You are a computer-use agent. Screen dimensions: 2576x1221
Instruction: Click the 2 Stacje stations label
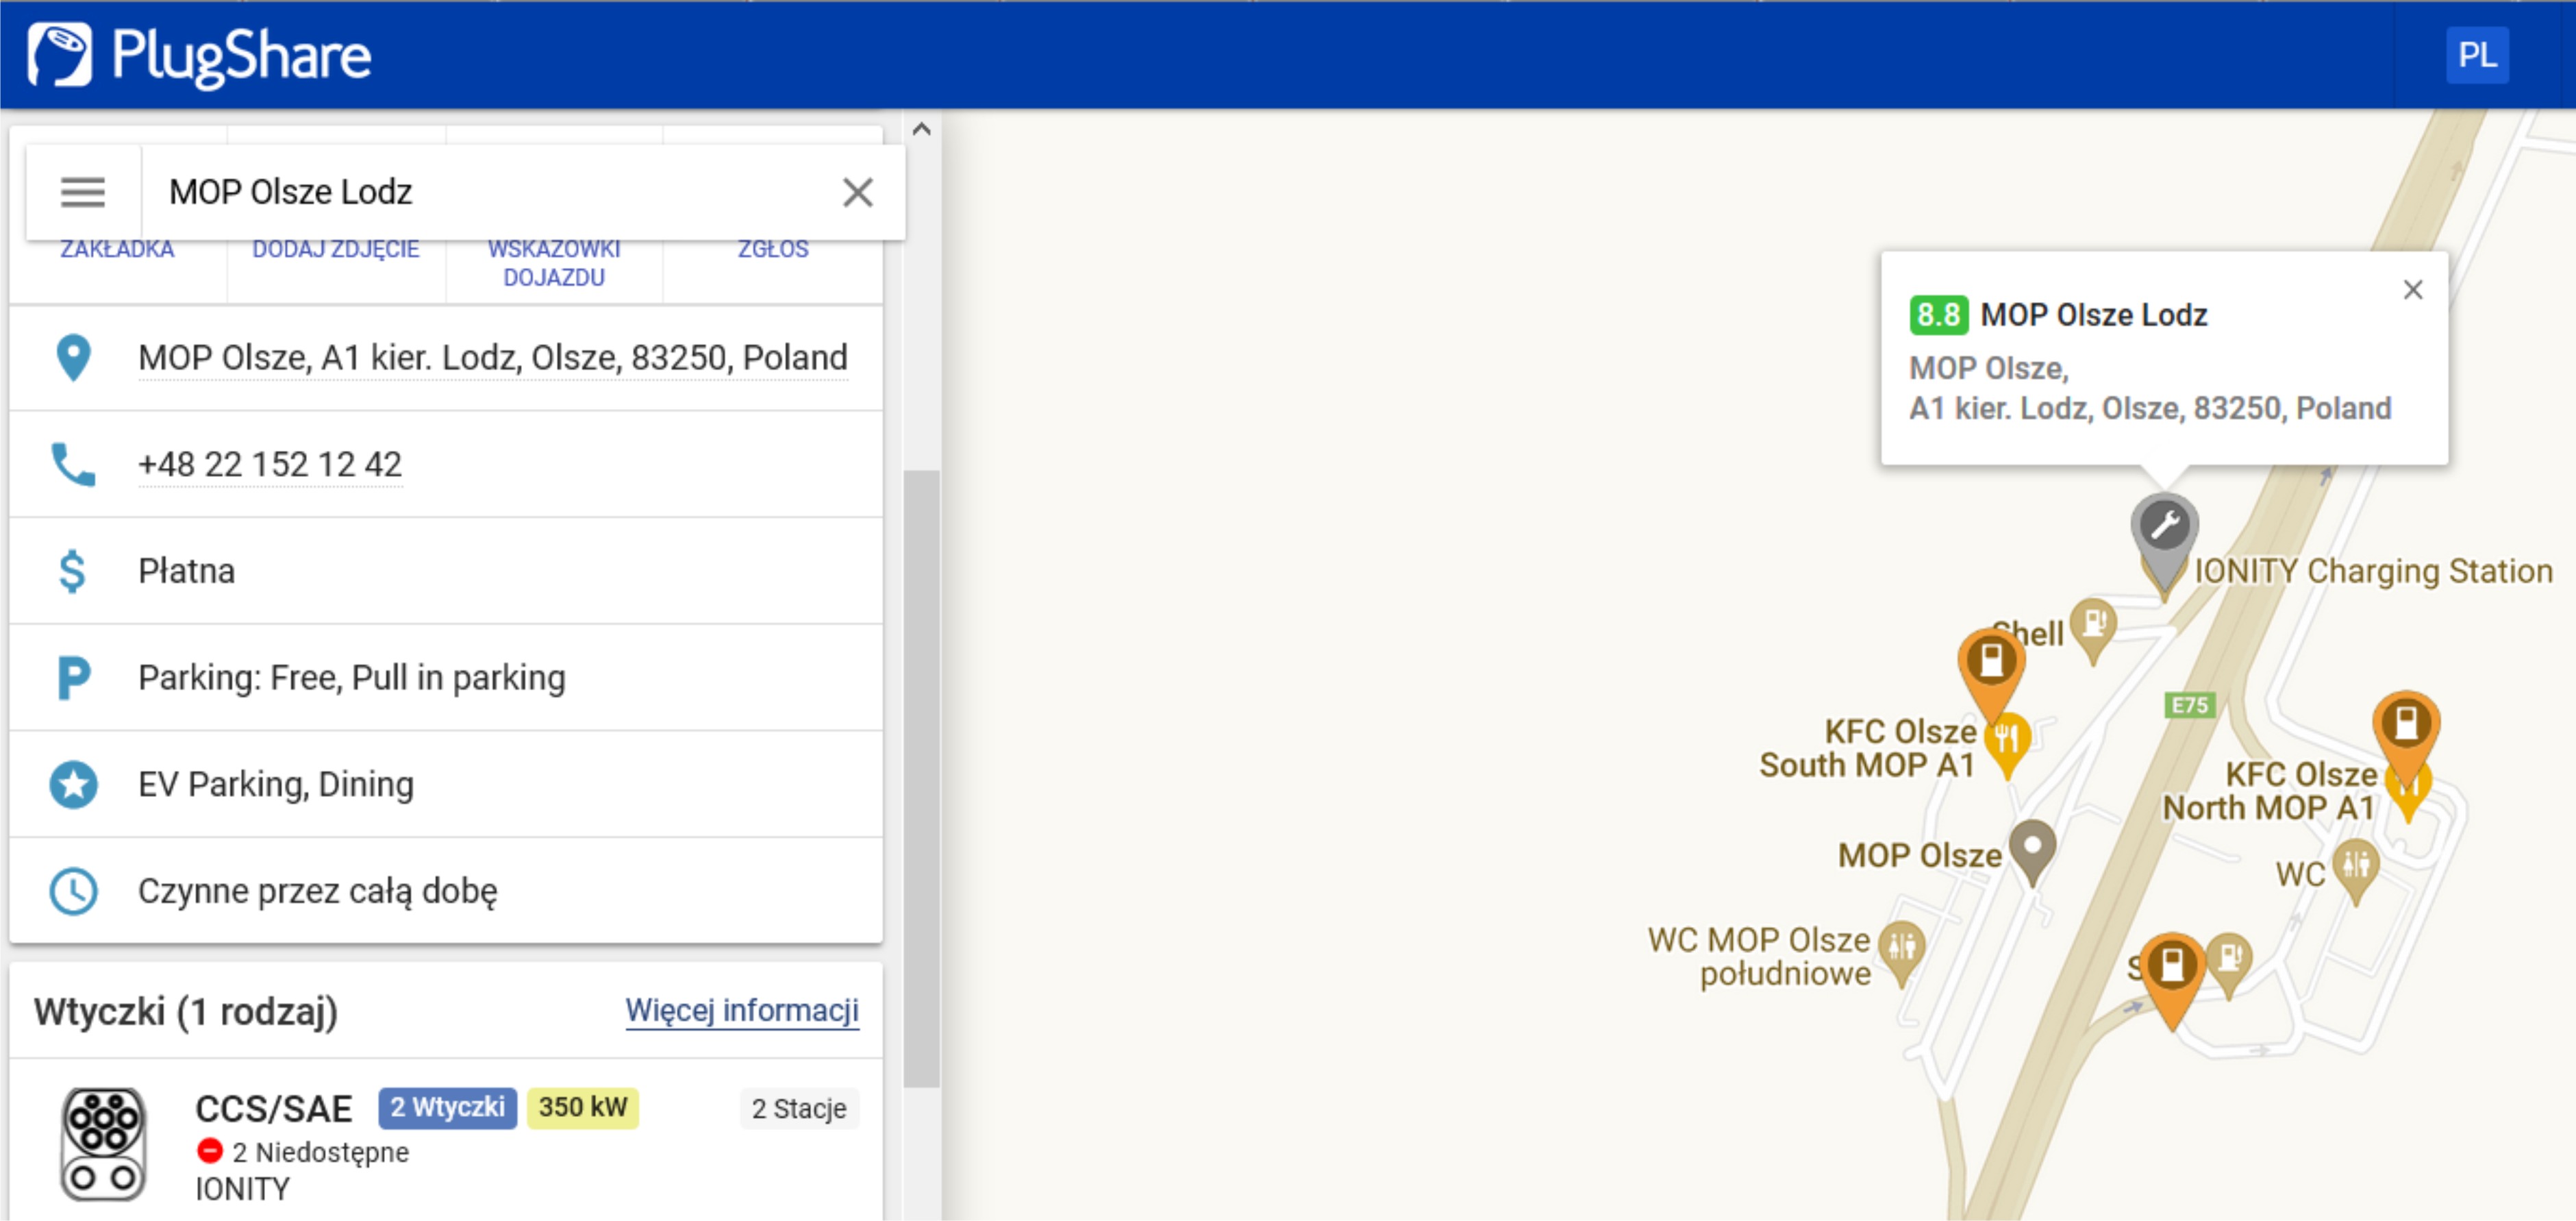[799, 1109]
